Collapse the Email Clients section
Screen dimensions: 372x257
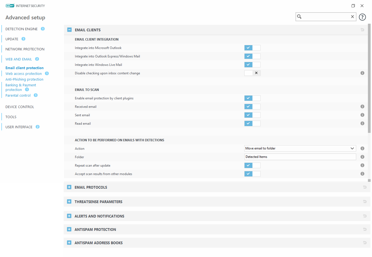click(x=69, y=30)
